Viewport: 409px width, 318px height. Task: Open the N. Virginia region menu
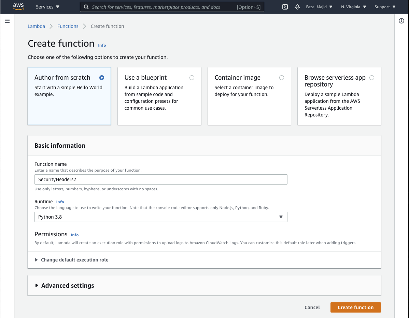point(353,7)
